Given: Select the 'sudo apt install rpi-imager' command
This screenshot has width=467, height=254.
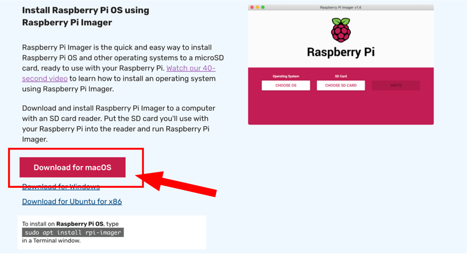Looking at the screenshot, I should point(73,233).
